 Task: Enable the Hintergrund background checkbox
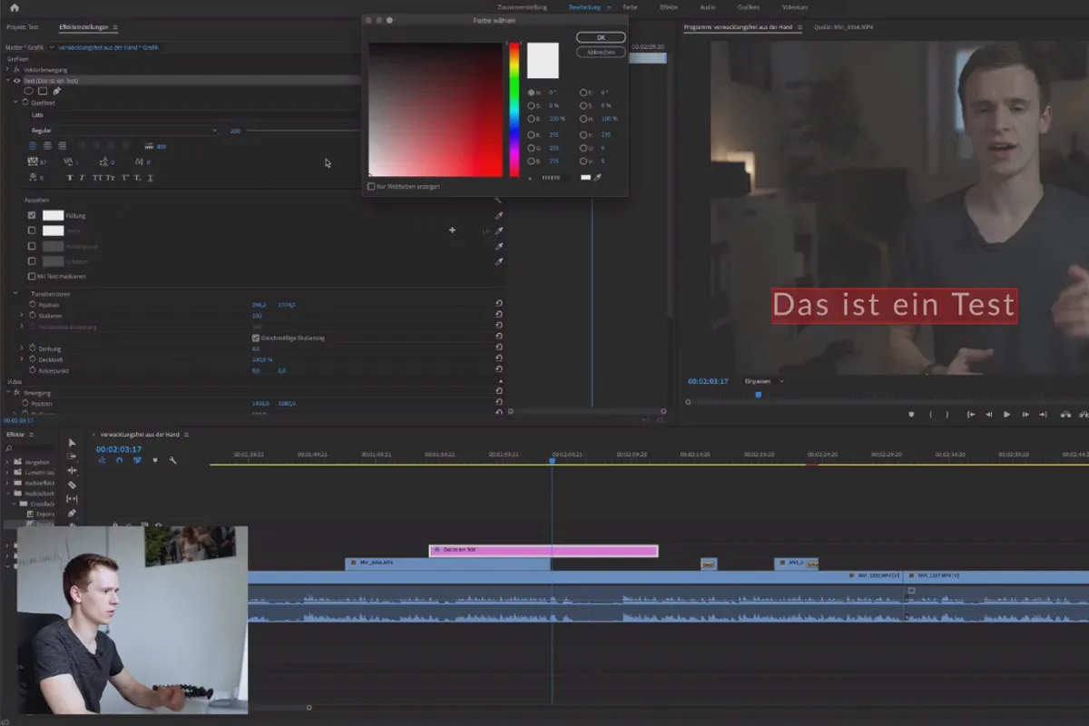[x=32, y=246]
